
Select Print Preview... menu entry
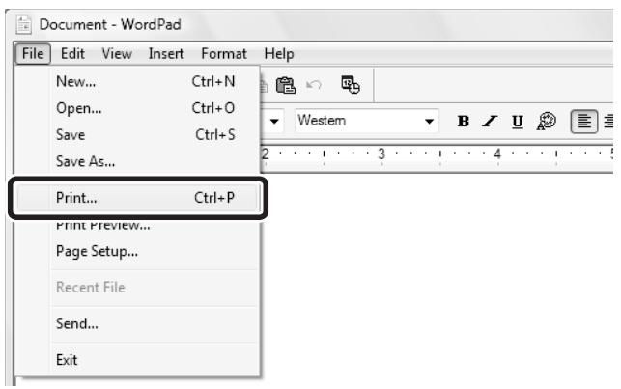click(x=137, y=227)
